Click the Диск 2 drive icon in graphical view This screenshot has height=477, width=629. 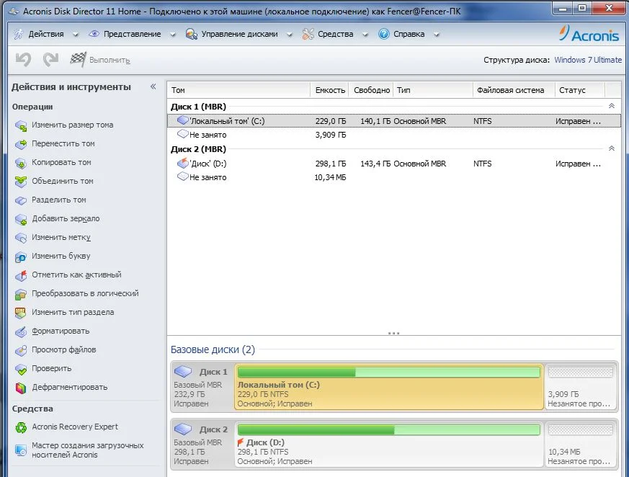[183, 429]
